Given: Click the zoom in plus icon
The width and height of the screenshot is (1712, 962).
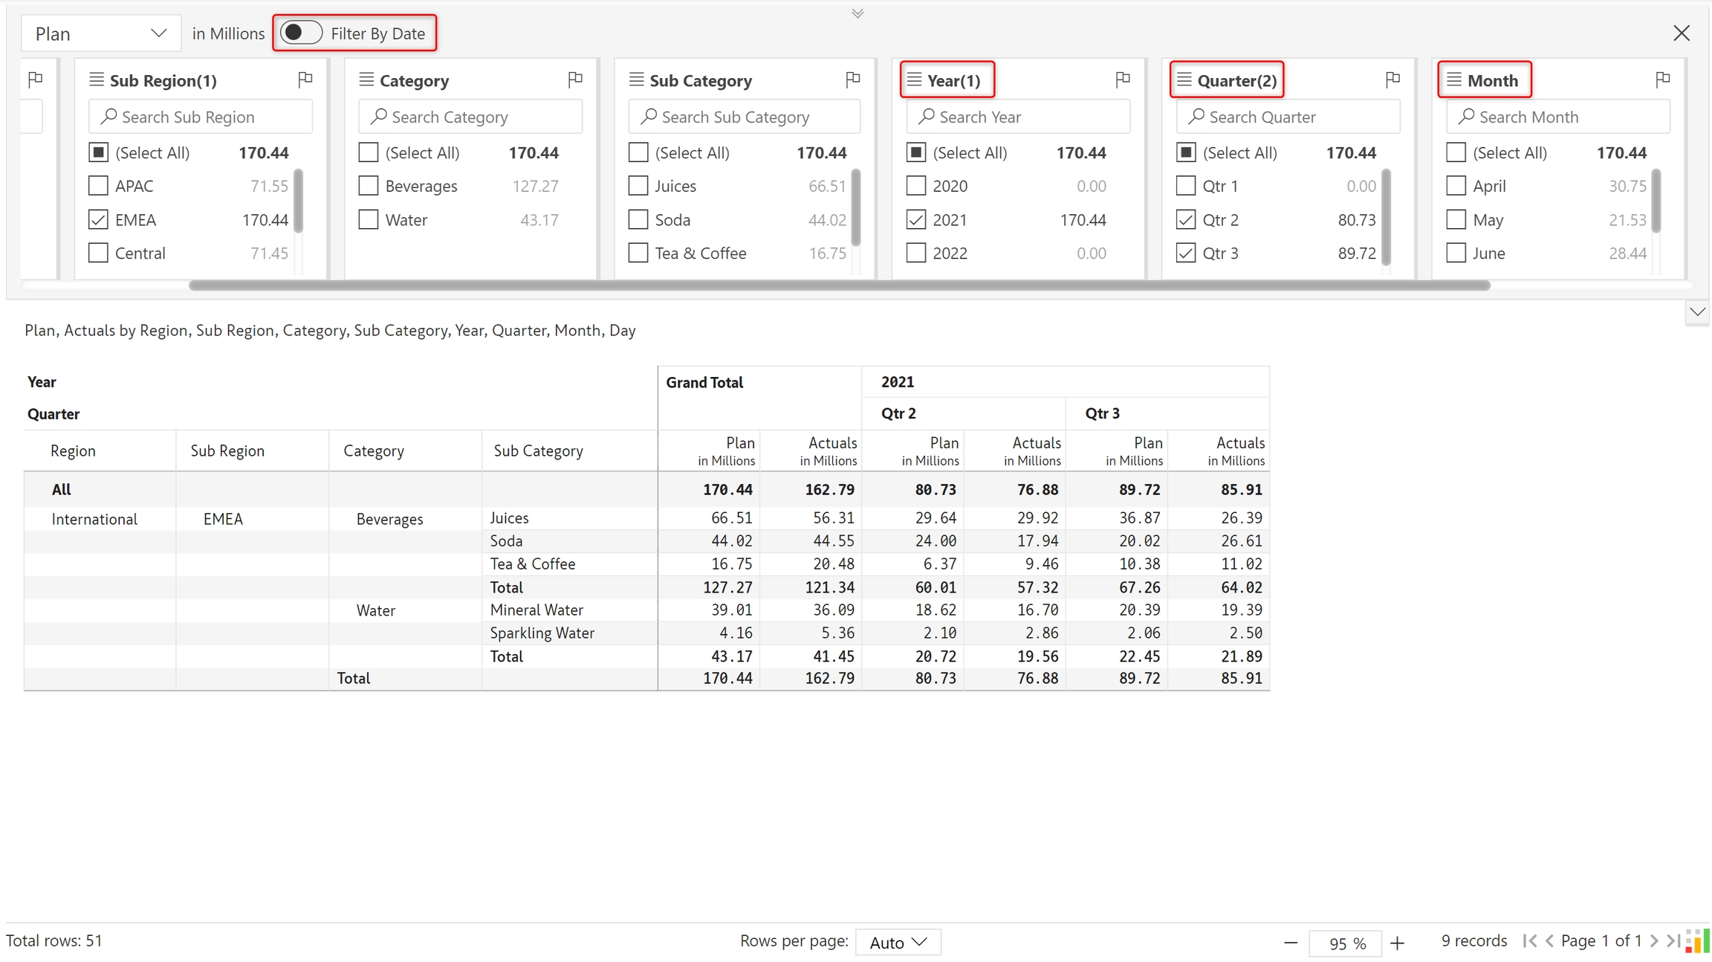Looking at the screenshot, I should (1397, 943).
